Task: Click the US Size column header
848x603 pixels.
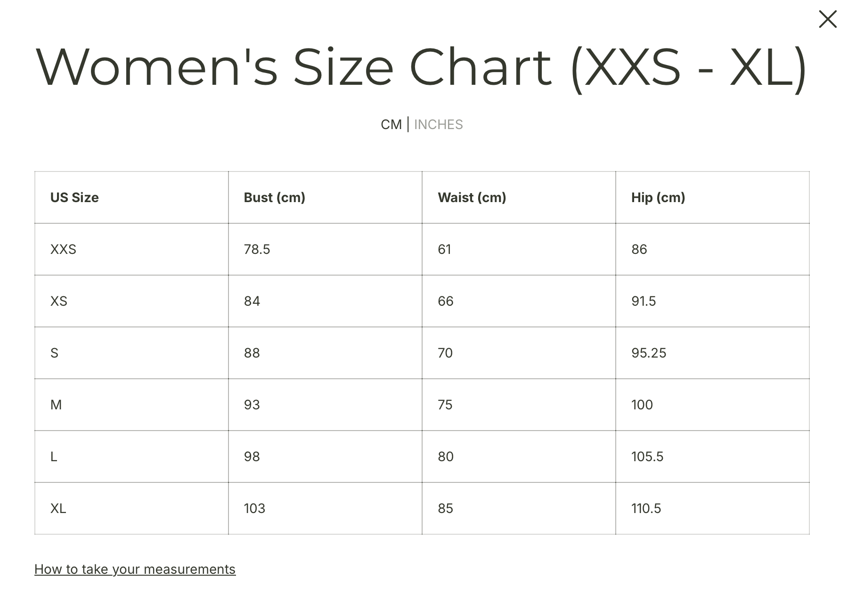Action: 74,197
